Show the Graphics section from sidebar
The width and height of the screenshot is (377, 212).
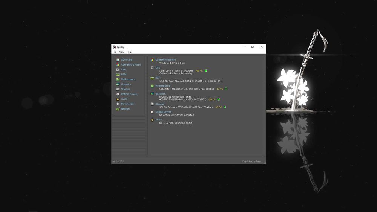pos(126,84)
